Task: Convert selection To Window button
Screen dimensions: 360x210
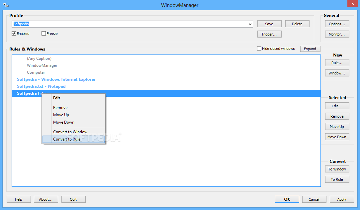Action: [337, 169]
